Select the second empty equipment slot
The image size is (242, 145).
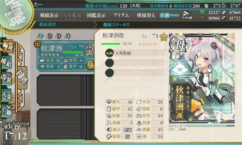(135, 72)
